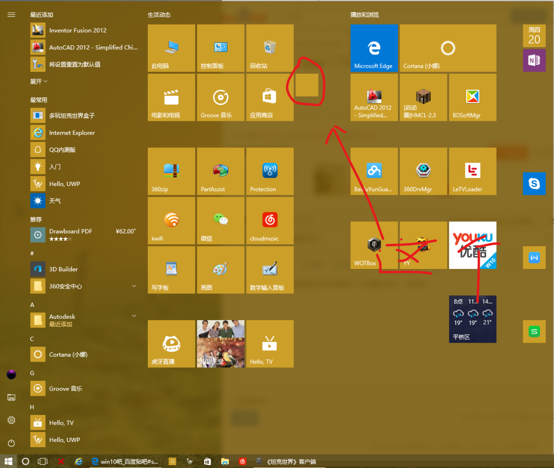Open 多玩坦克世界盒子 from most used
The image size is (554, 468).
click(84, 116)
